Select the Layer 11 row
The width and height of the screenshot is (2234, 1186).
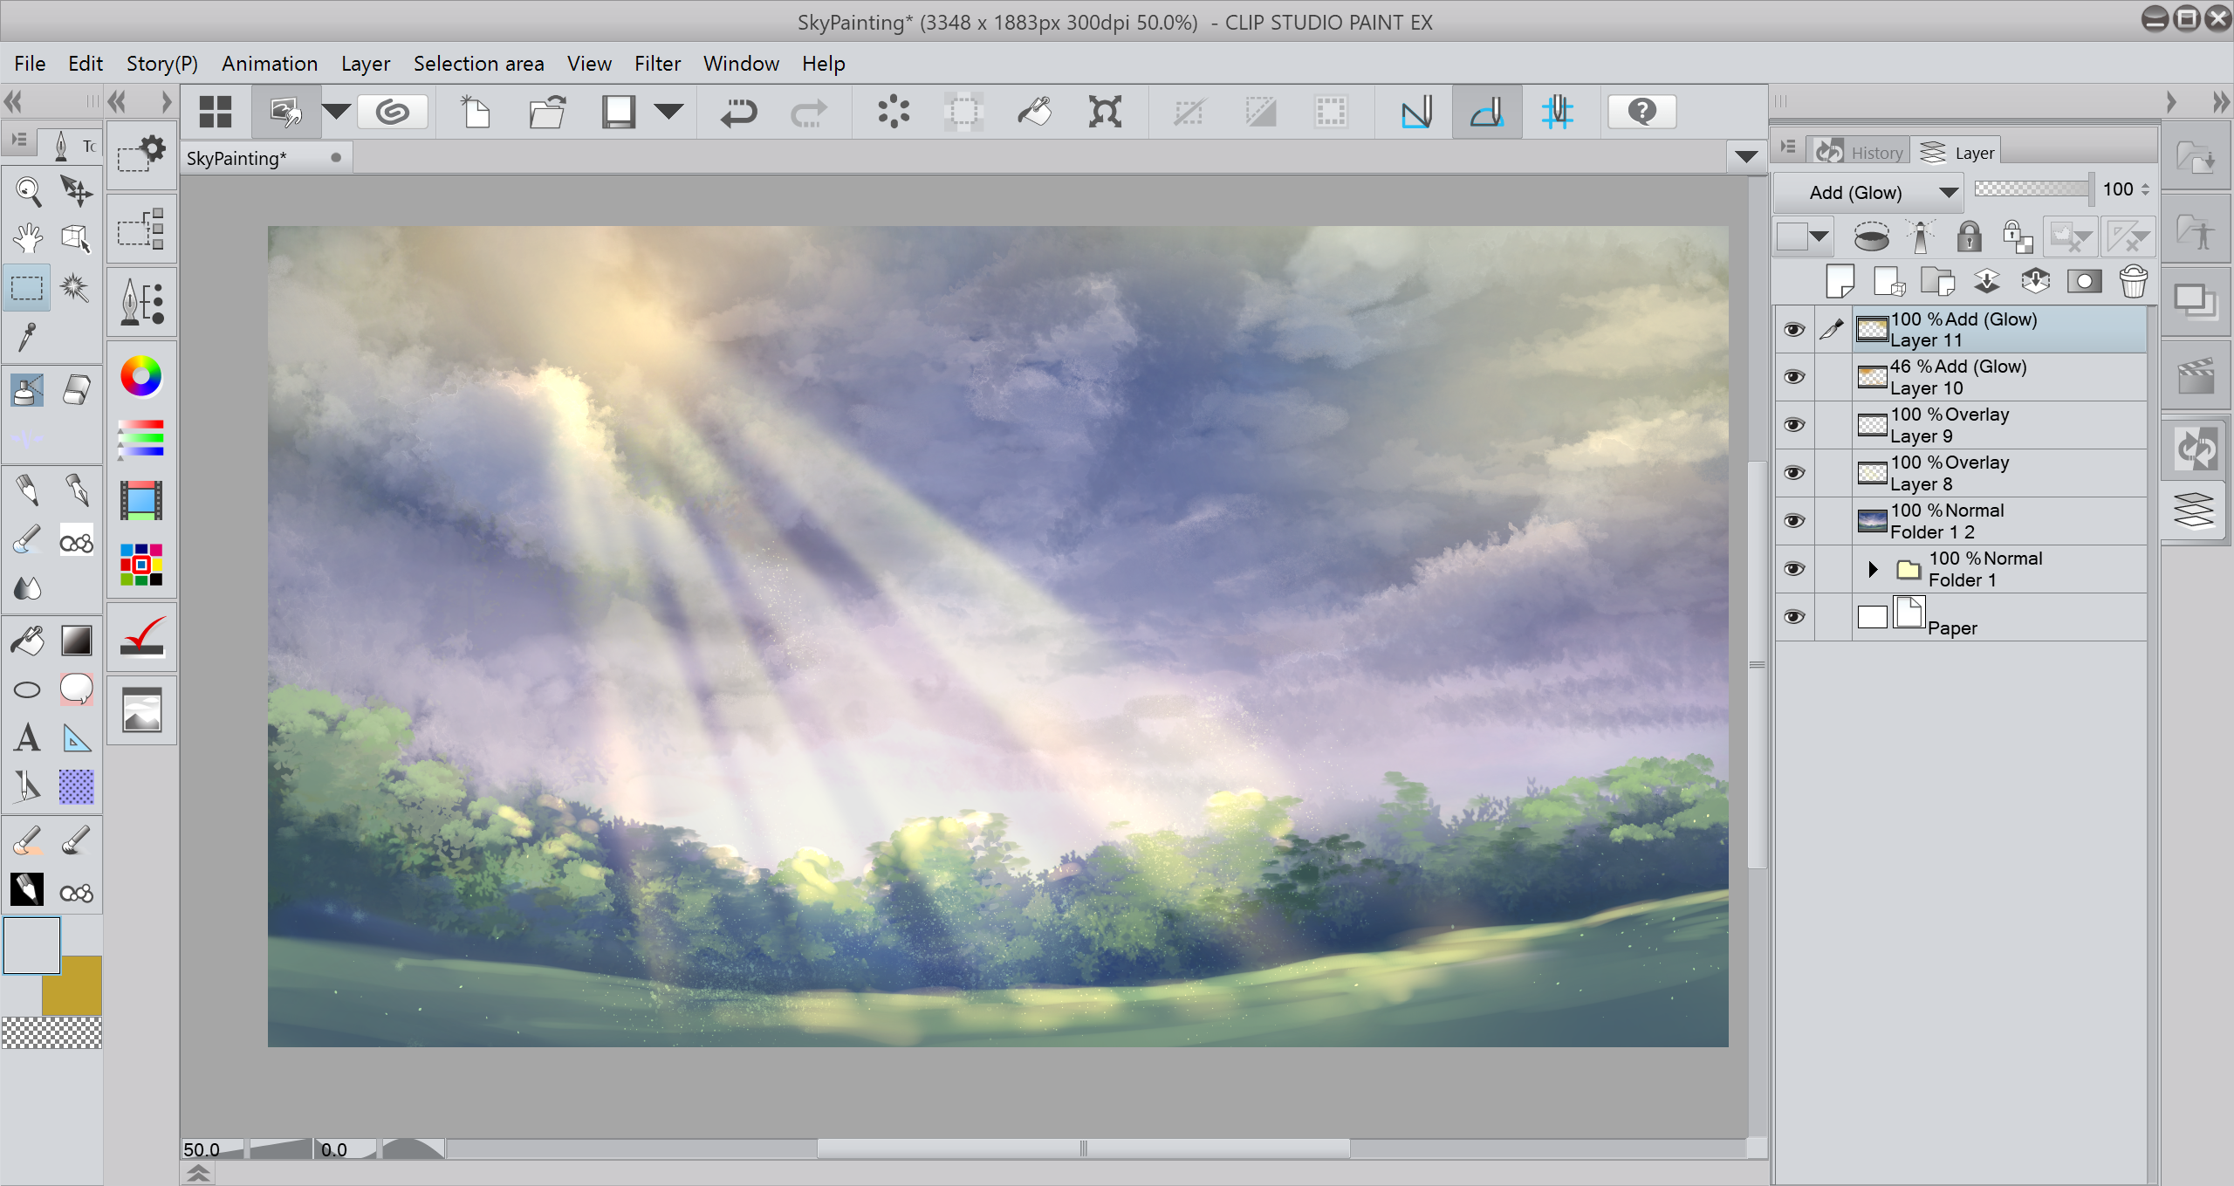click(1999, 330)
